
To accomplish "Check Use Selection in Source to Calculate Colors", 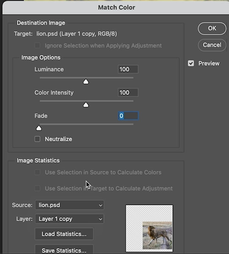I will click(38, 172).
